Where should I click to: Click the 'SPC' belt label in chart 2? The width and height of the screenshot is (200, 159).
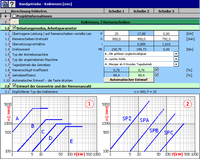(169, 133)
